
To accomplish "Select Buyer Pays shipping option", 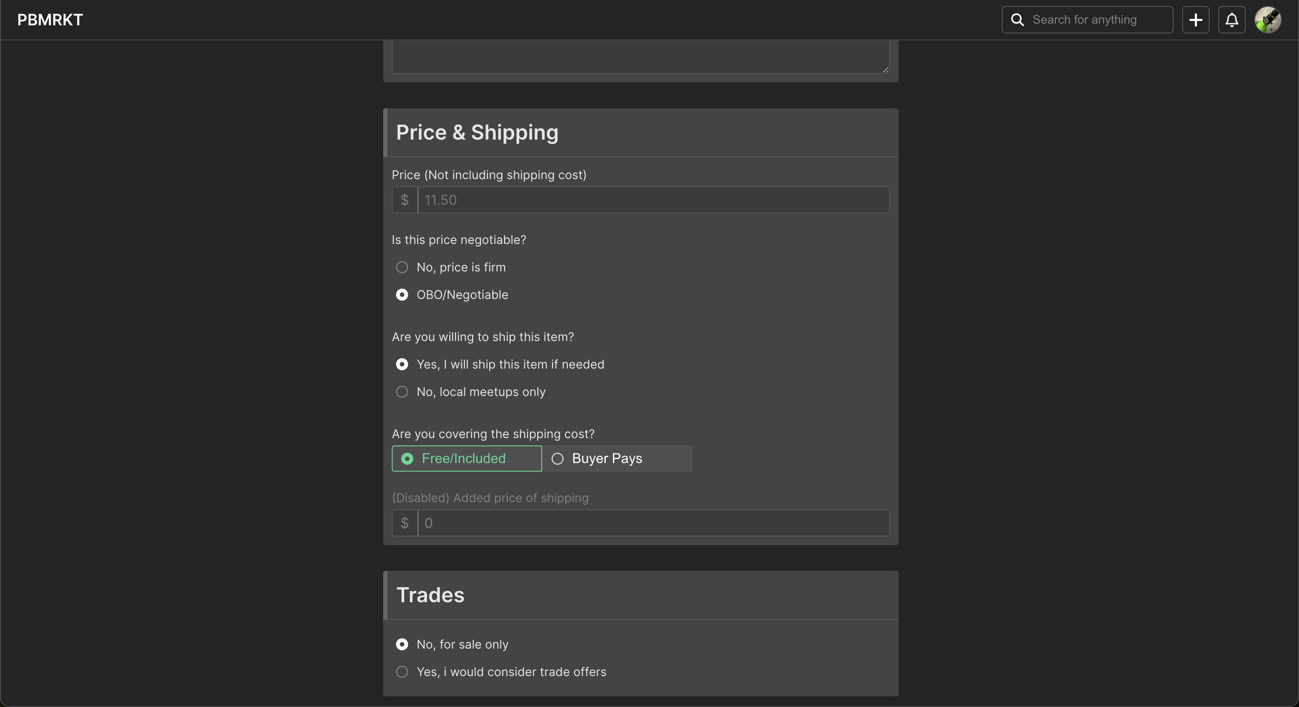I will click(617, 458).
